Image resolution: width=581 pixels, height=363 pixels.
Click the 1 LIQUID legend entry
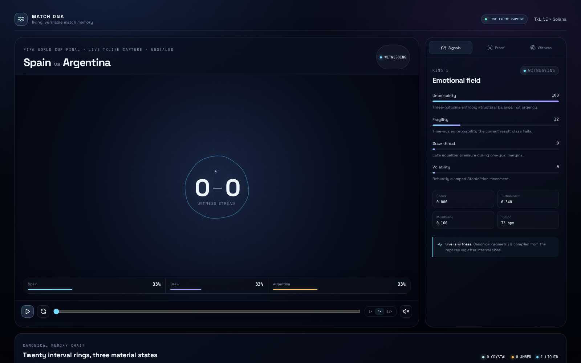click(x=547, y=357)
